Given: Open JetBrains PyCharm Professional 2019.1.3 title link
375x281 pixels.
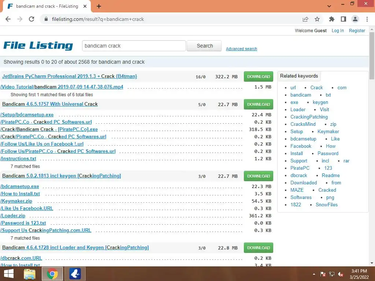Looking at the screenshot, I should (70, 76).
